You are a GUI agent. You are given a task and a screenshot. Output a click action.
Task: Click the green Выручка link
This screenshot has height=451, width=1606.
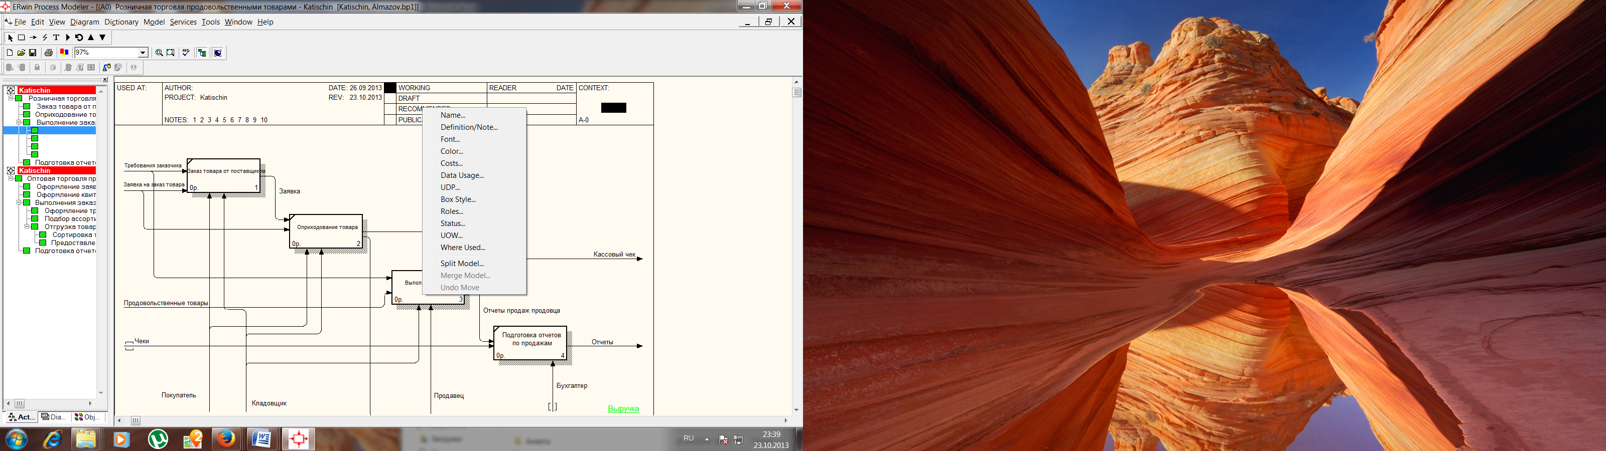click(x=623, y=409)
